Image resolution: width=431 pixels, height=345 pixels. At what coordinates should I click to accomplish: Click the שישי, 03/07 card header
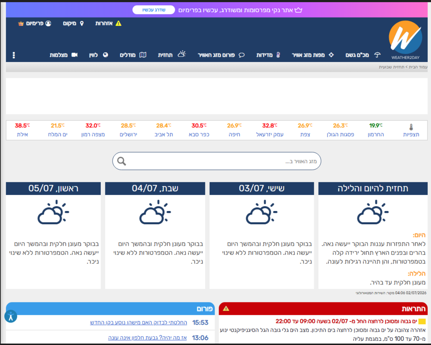(262, 188)
